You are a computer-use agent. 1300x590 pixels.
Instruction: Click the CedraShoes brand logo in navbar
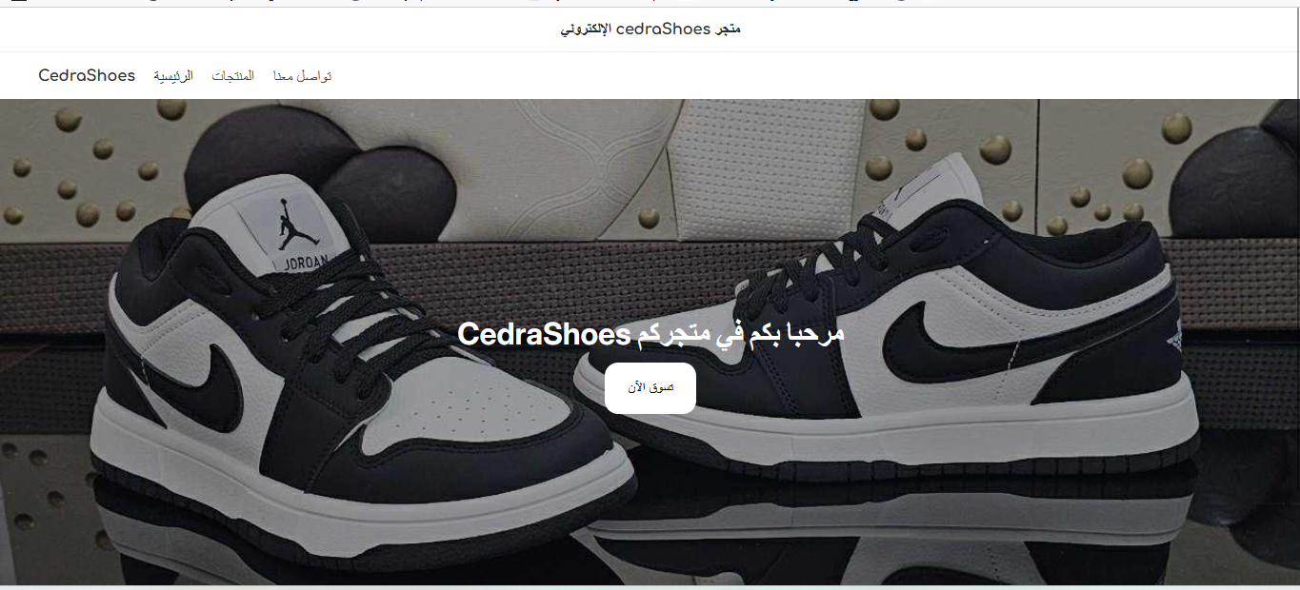click(x=87, y=75)
